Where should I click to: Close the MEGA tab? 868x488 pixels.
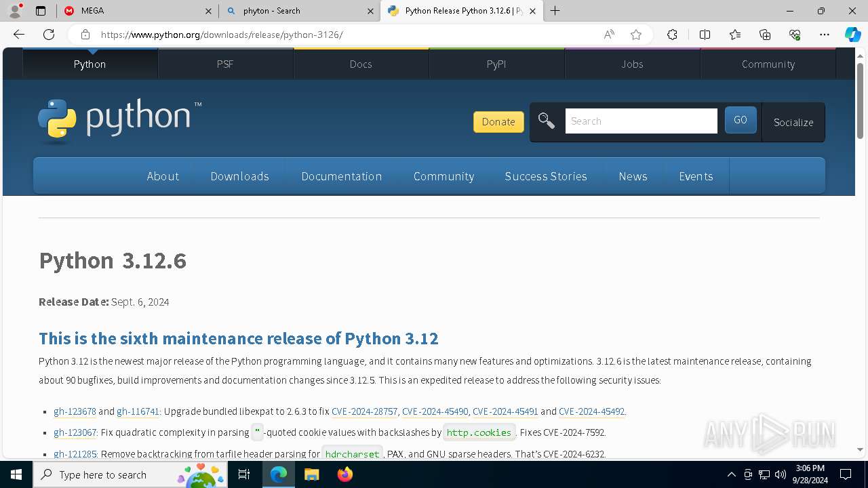[208, 11]
